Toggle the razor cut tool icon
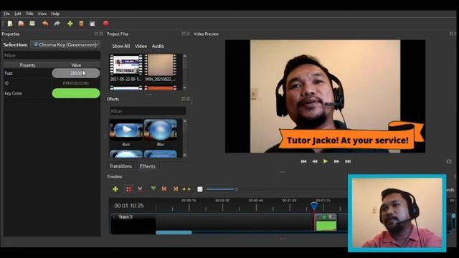Screen dimensions: 459x258 (141, 189)
